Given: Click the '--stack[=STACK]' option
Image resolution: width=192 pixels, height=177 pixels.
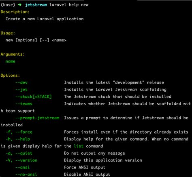Looking at the screenshot, I should tap(34, 97).
